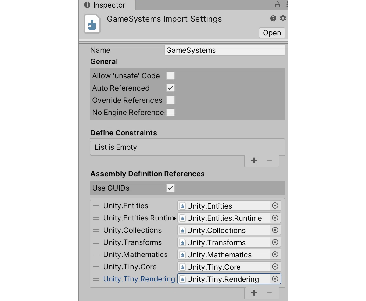Toggle Use GUIDs checkbox
This screenshot has height=301, width=366.
tap(170, 188)
